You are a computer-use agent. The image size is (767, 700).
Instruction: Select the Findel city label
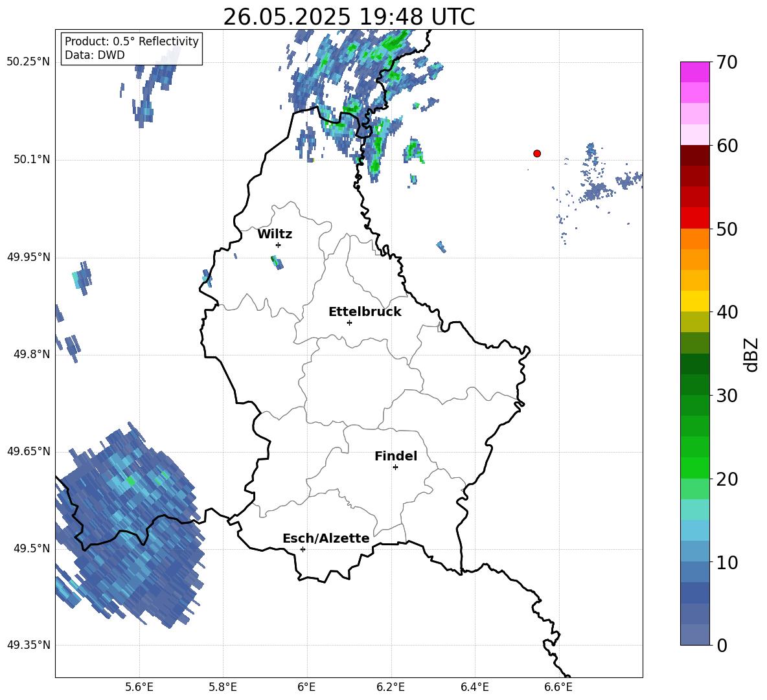[x=396, y=456]
